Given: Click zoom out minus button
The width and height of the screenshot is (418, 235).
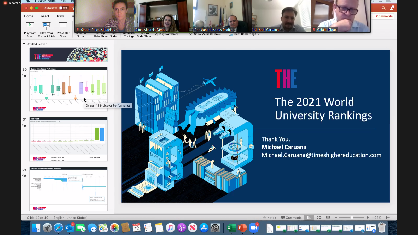Looking at the screenshot, I should point(336,218).
